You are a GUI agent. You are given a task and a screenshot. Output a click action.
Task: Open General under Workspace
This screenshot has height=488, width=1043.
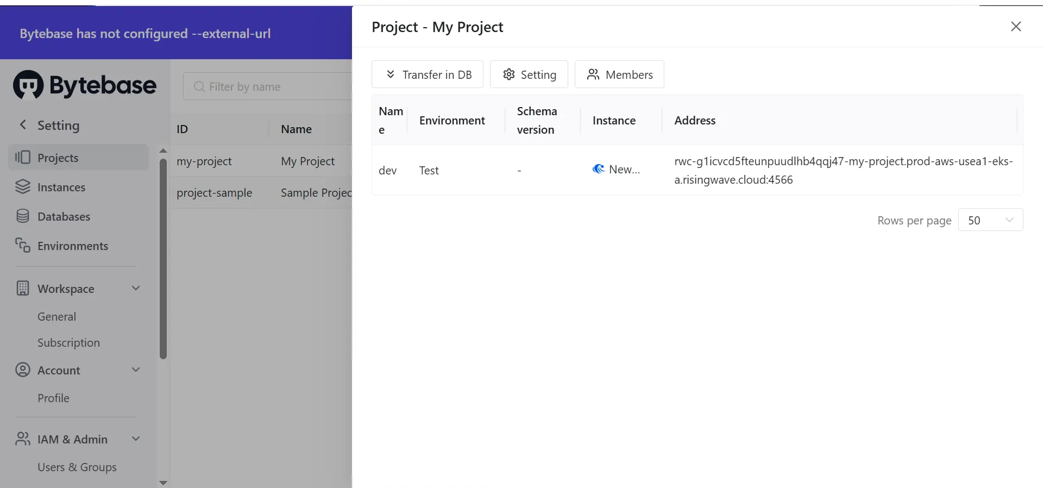[x=56, y=317]
